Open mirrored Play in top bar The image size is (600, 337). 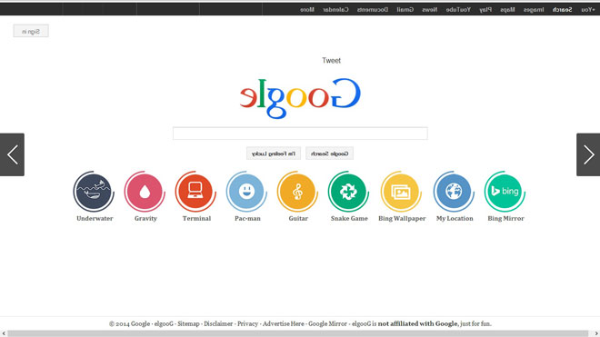point(485,10)
